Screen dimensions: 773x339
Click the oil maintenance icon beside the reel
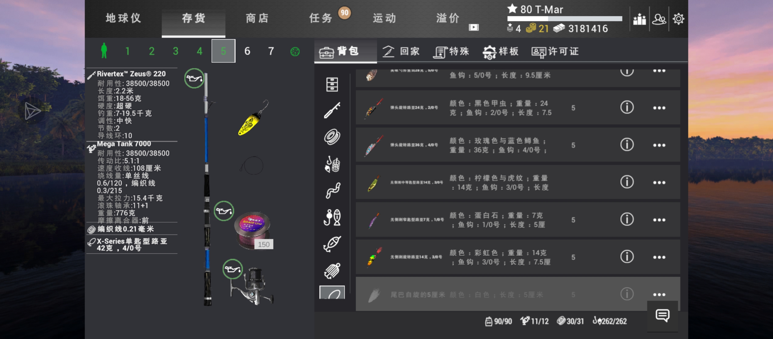(233, 269)
